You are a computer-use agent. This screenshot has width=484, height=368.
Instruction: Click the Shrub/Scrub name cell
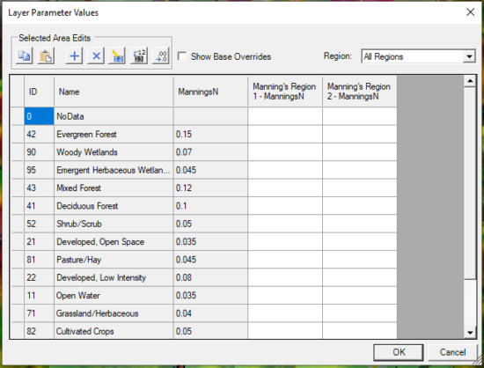click(x=114, y=224)
